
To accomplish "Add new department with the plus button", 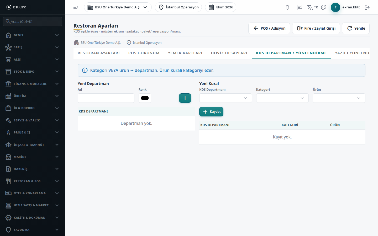I will 185,98.
